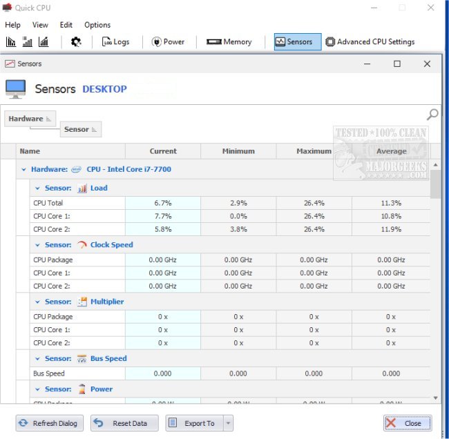The image size is (449, 439).
Task: Click the Clock Speed gauge icon
Action: click(82, 244)
